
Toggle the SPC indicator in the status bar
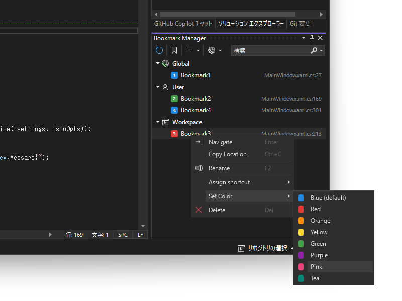[122, 234]
